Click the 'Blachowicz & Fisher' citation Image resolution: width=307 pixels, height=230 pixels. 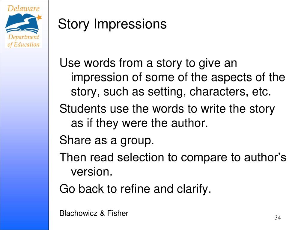[x=94, y=213]
